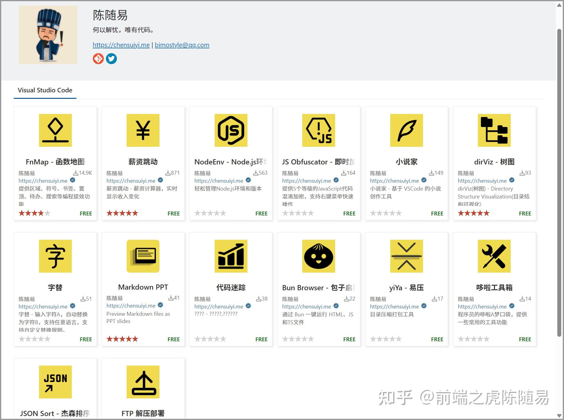Select the 代码迷踪 bar chart icon
Viewport: 564px width, 420px height.
coord(230,256)
